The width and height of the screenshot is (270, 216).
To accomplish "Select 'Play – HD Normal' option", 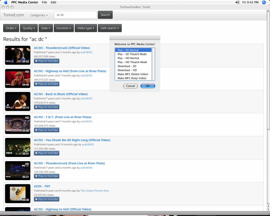I will pos(133,58).
